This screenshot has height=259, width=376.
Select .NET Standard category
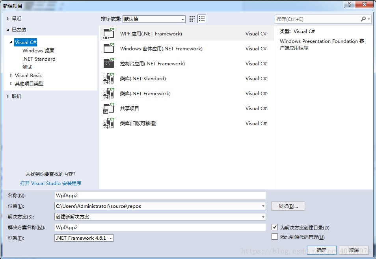click(39, 59)
